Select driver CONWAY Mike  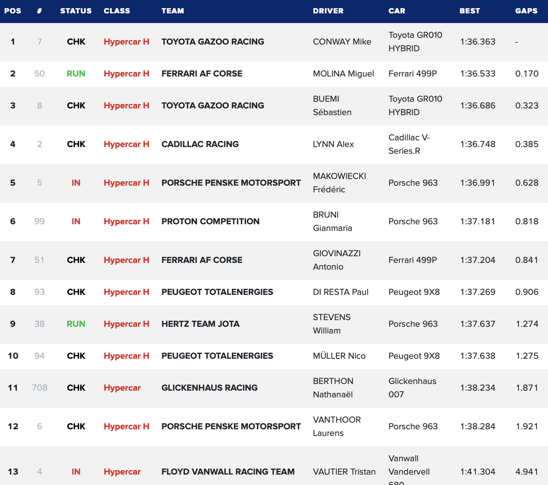point(342,42)
